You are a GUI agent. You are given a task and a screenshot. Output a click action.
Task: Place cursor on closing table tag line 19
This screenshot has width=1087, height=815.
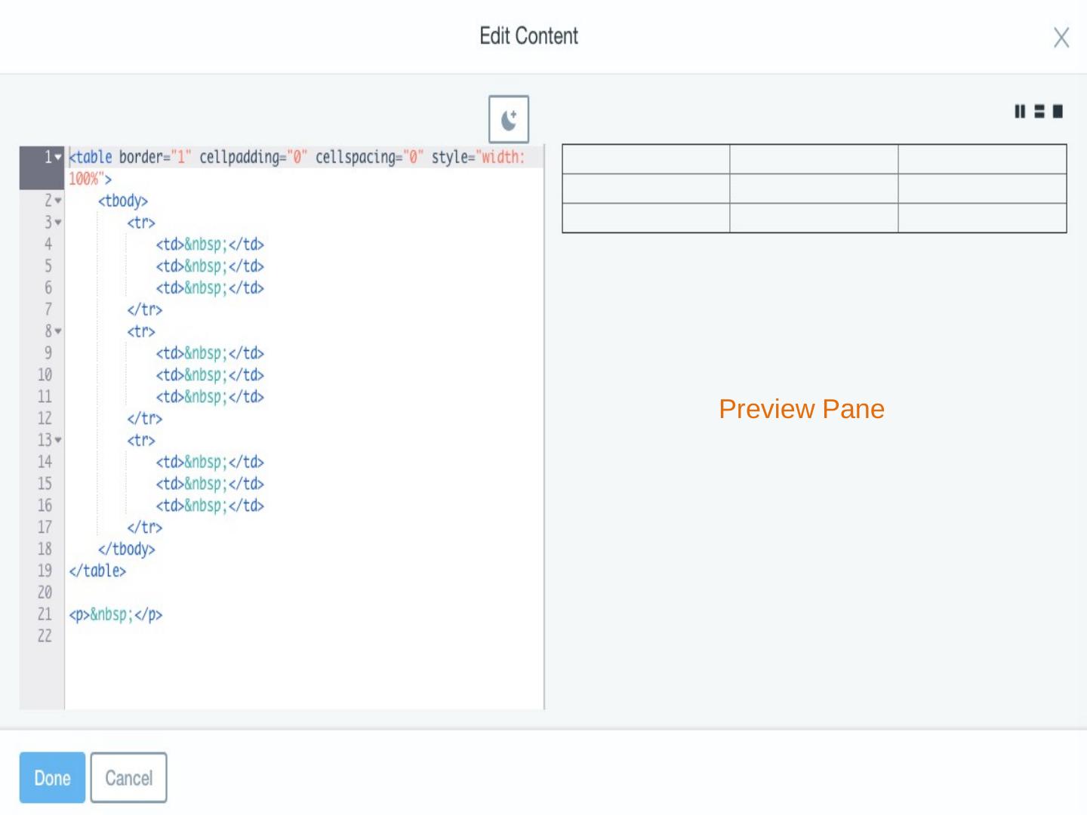[97, 570]
